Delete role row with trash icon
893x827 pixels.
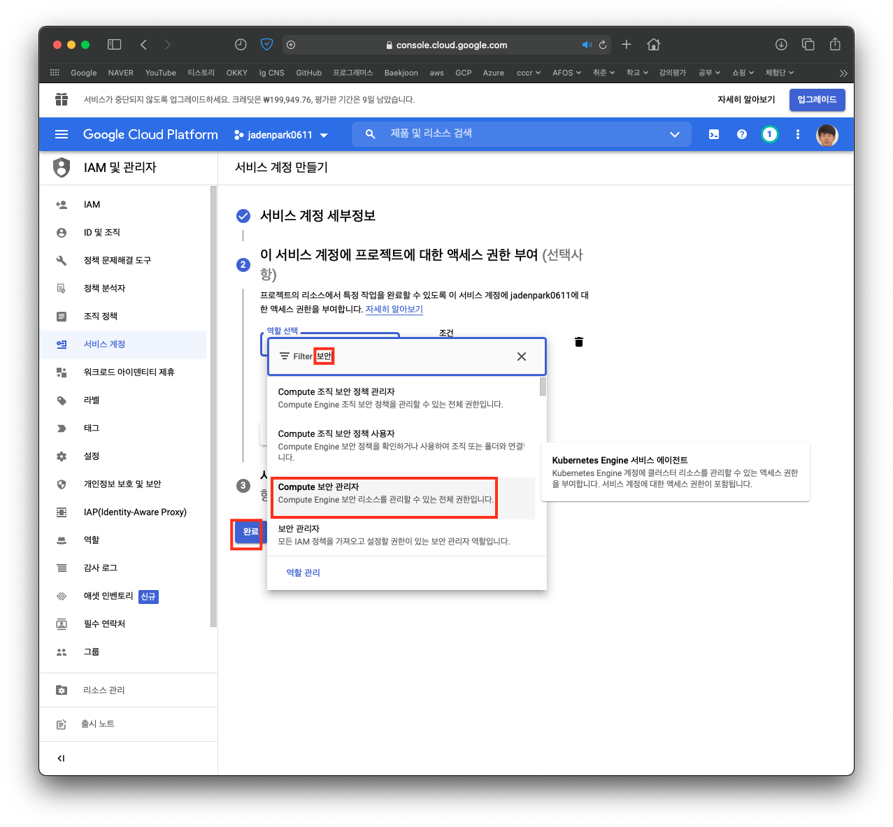[x=579, y=342]
